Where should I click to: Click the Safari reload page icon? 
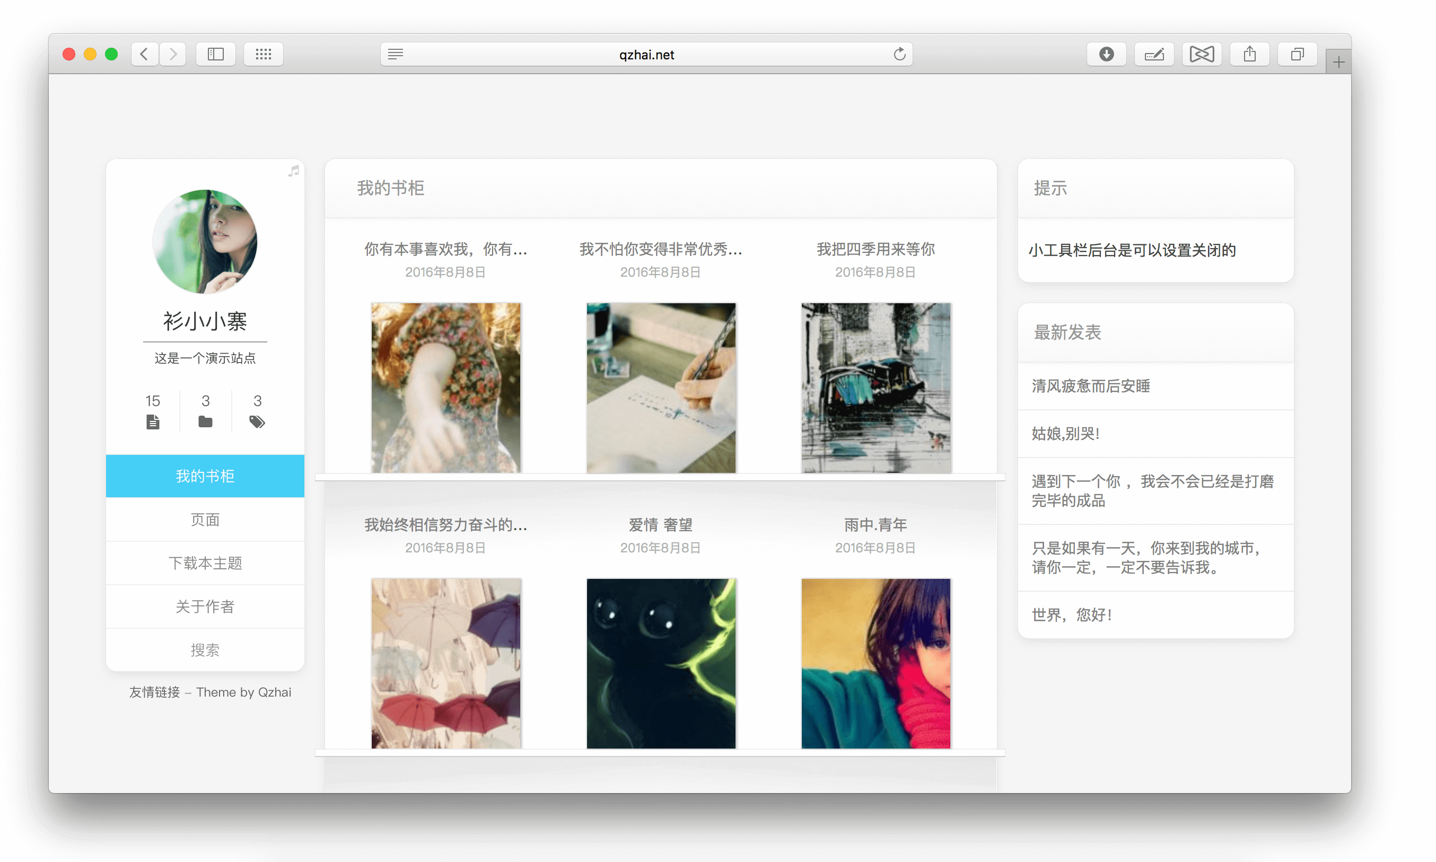click(899, 55)
